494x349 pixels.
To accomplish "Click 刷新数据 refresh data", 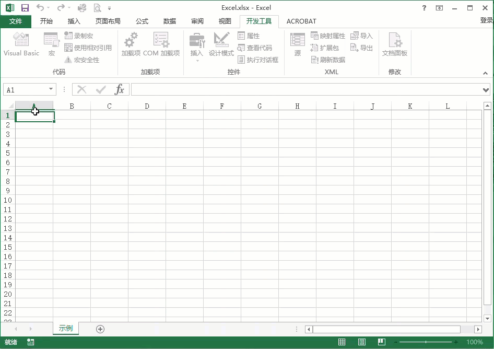I will [328, 60].
